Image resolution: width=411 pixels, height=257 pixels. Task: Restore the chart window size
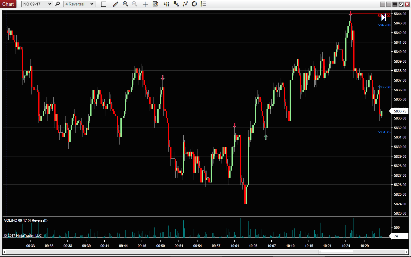pos(401,4)
